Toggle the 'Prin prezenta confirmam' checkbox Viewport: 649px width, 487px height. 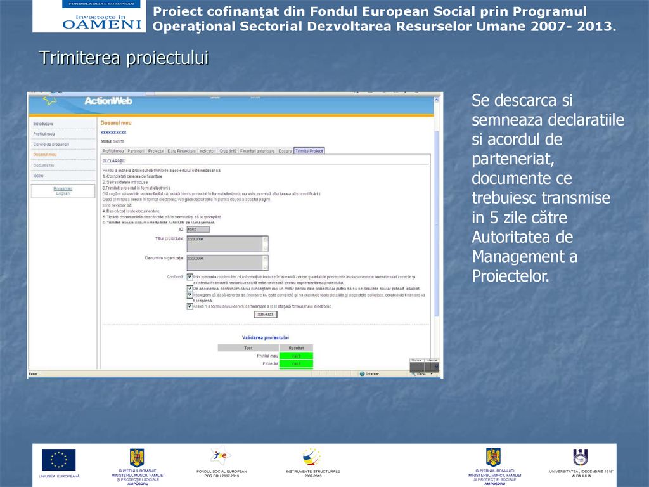190,277
